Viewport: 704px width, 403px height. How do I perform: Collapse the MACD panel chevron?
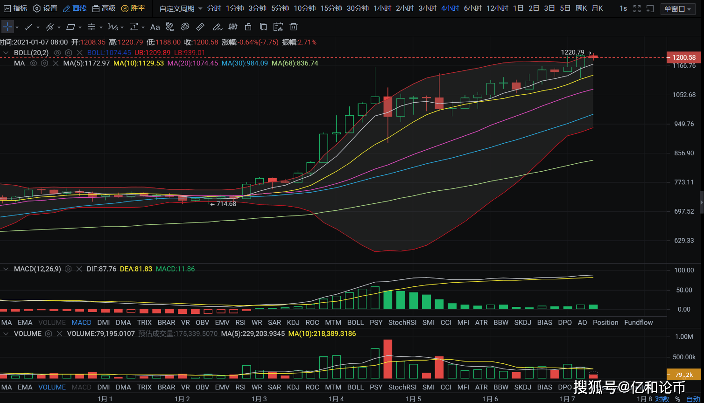coord(6,269)
